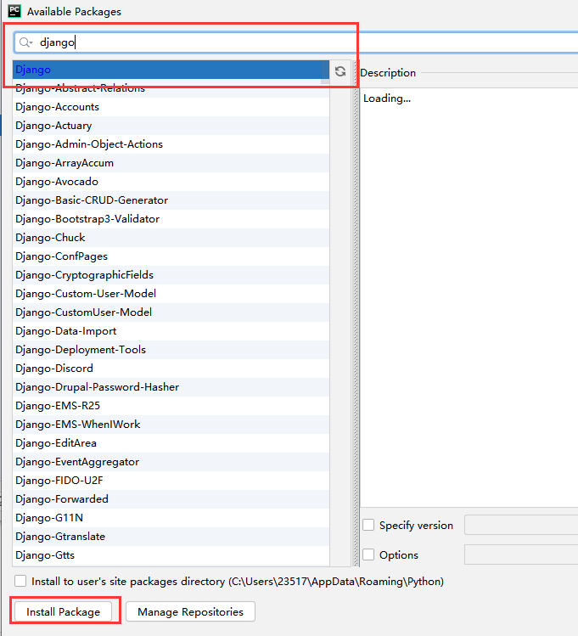
Task: Select Django-Gtranslate entry
Action: point(171,536)
